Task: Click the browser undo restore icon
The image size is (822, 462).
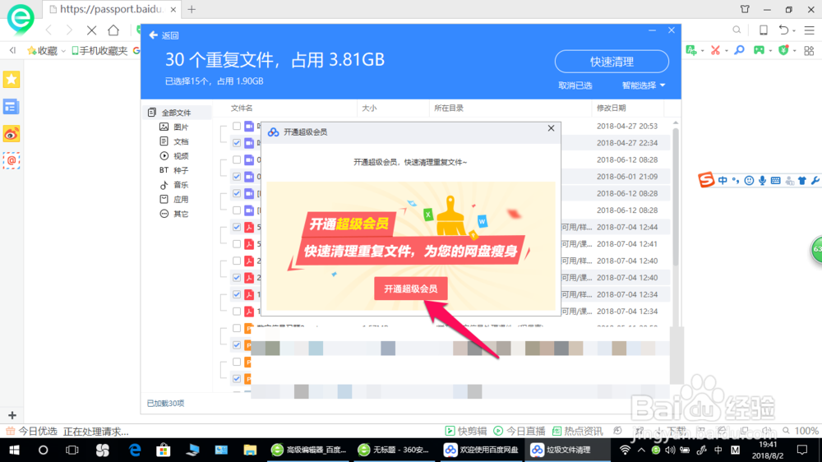Action: (x=783, y=30)
